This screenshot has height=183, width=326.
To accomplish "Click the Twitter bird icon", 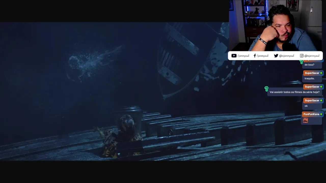I will [x=276, y=56].
